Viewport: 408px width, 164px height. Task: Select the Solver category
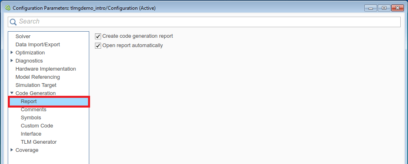pyautogui.click(x=23, y=37)
